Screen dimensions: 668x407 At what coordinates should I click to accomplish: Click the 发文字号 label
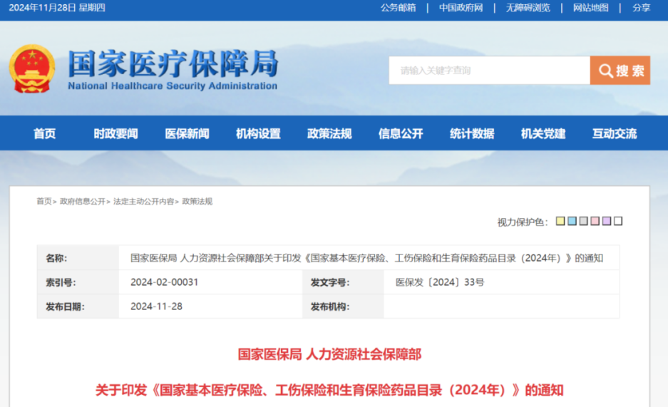click(330, 283)
